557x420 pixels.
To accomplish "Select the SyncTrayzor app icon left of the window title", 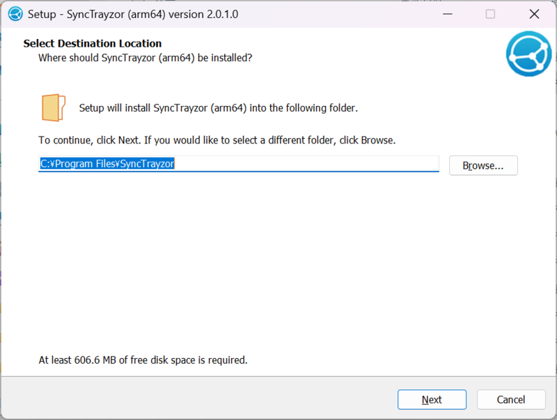I will [15, 13].
